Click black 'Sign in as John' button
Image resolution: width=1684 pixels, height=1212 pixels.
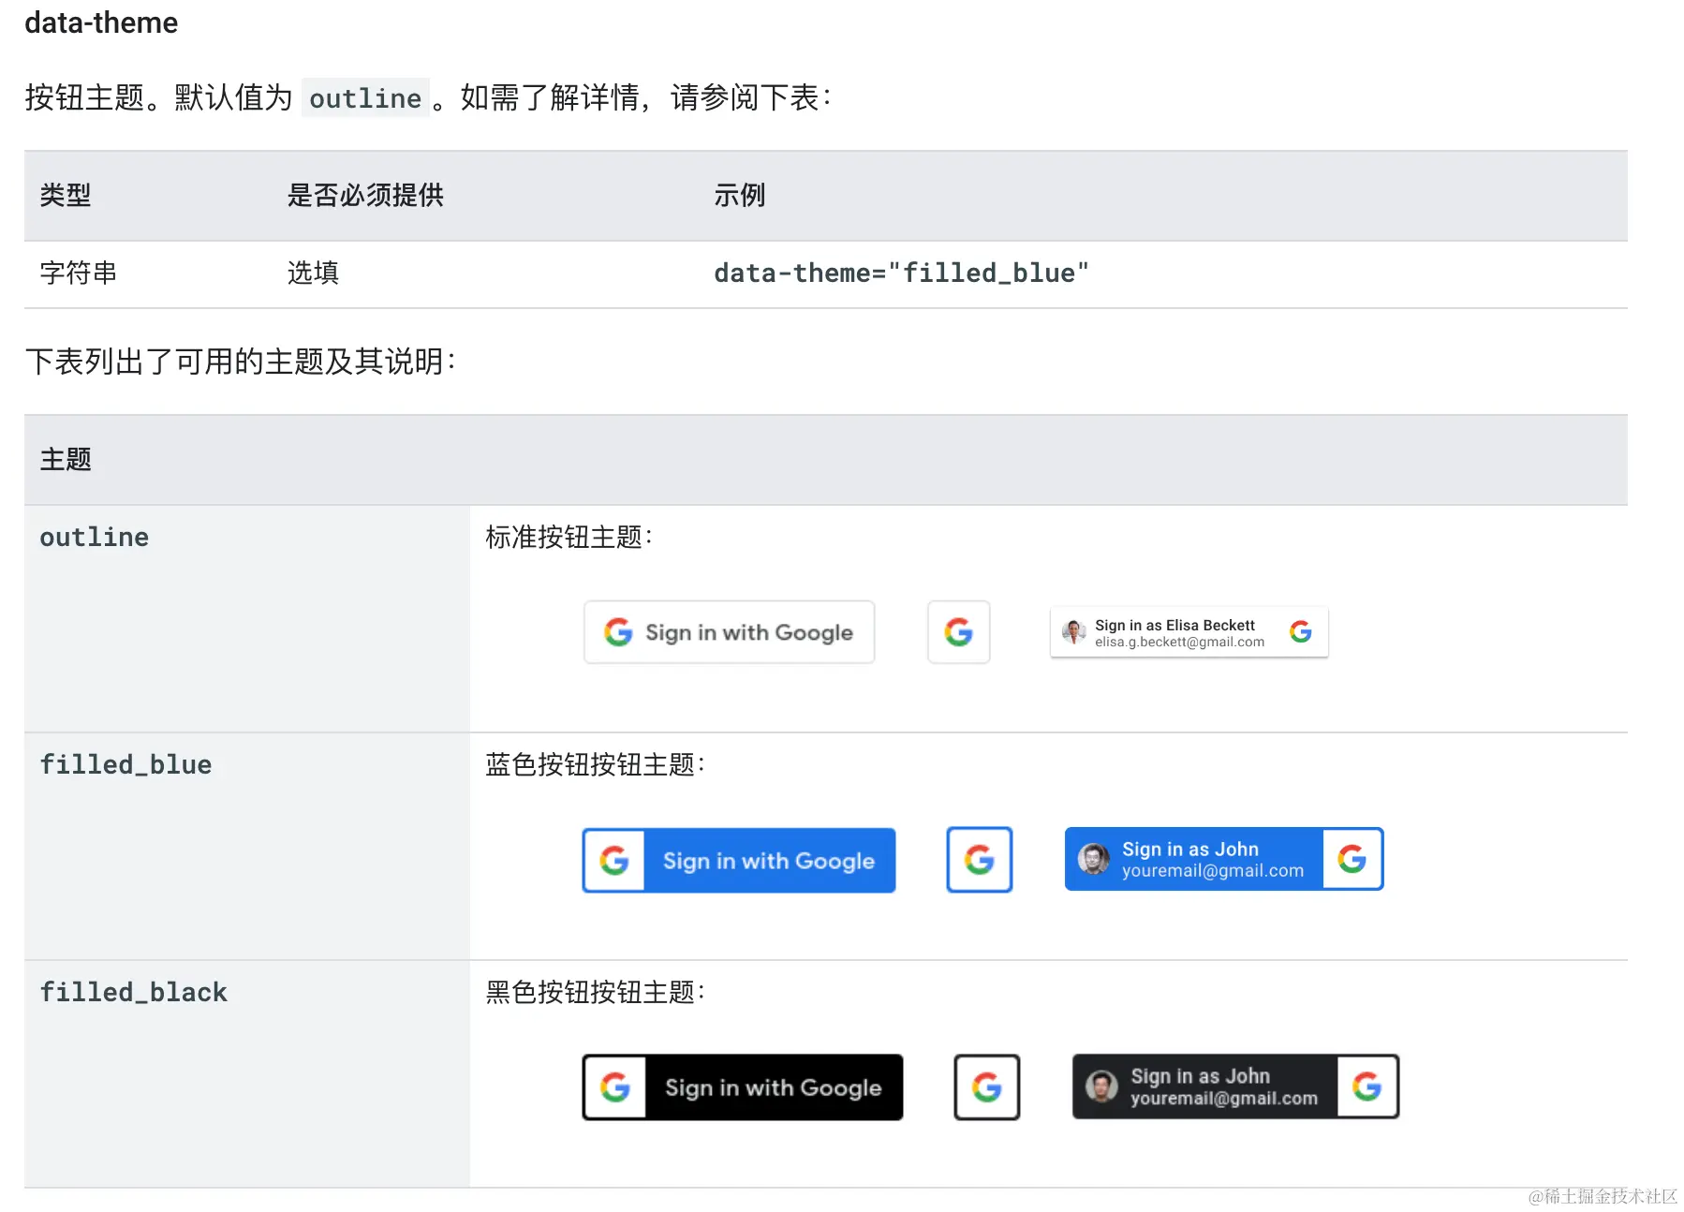pos(1234,1086)
